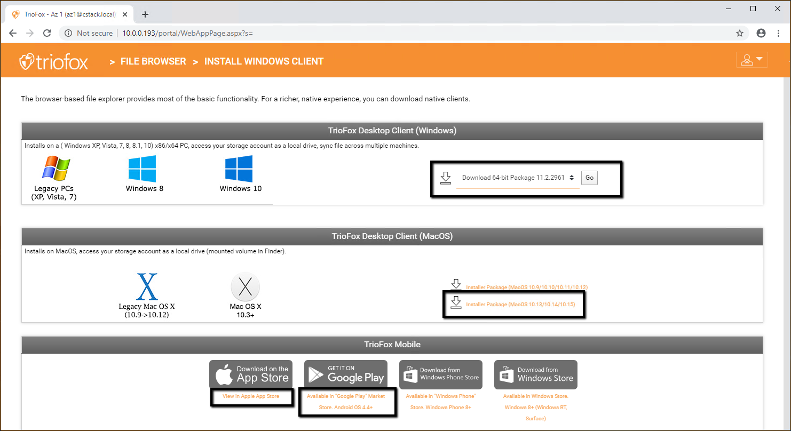This screenshot has height=431, width=791.
Task: Click the Windows 10 logo icon
Action: click(239, 169)
